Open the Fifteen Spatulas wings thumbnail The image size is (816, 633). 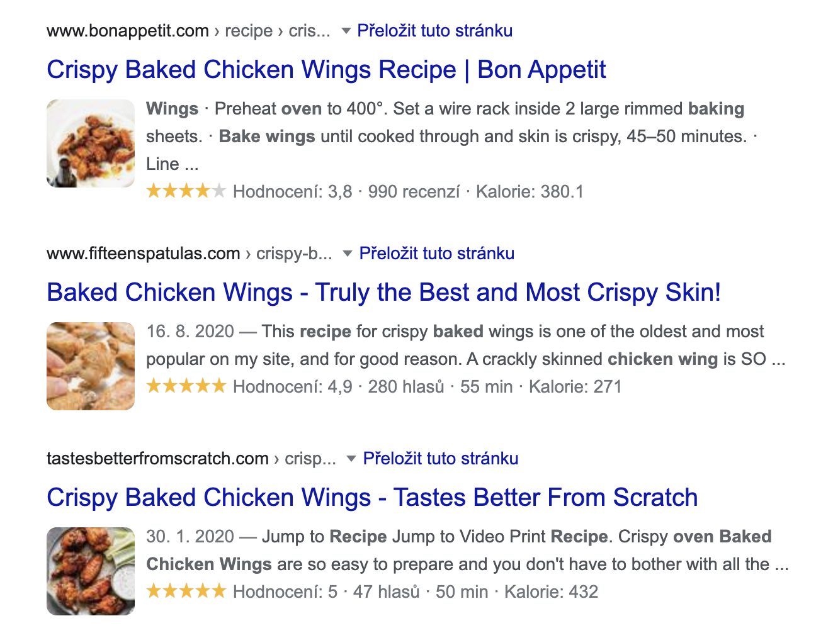coord(91,366)
